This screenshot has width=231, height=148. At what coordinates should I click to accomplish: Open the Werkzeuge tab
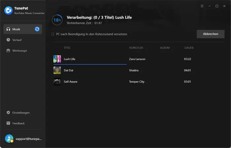(x=23, y=51)
